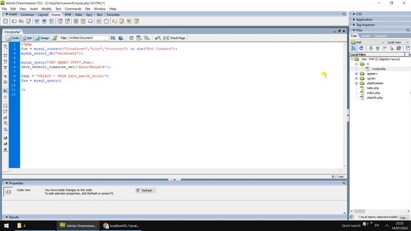
Task: Switch to the PHP insert tab
Action: tap(68, 15)
